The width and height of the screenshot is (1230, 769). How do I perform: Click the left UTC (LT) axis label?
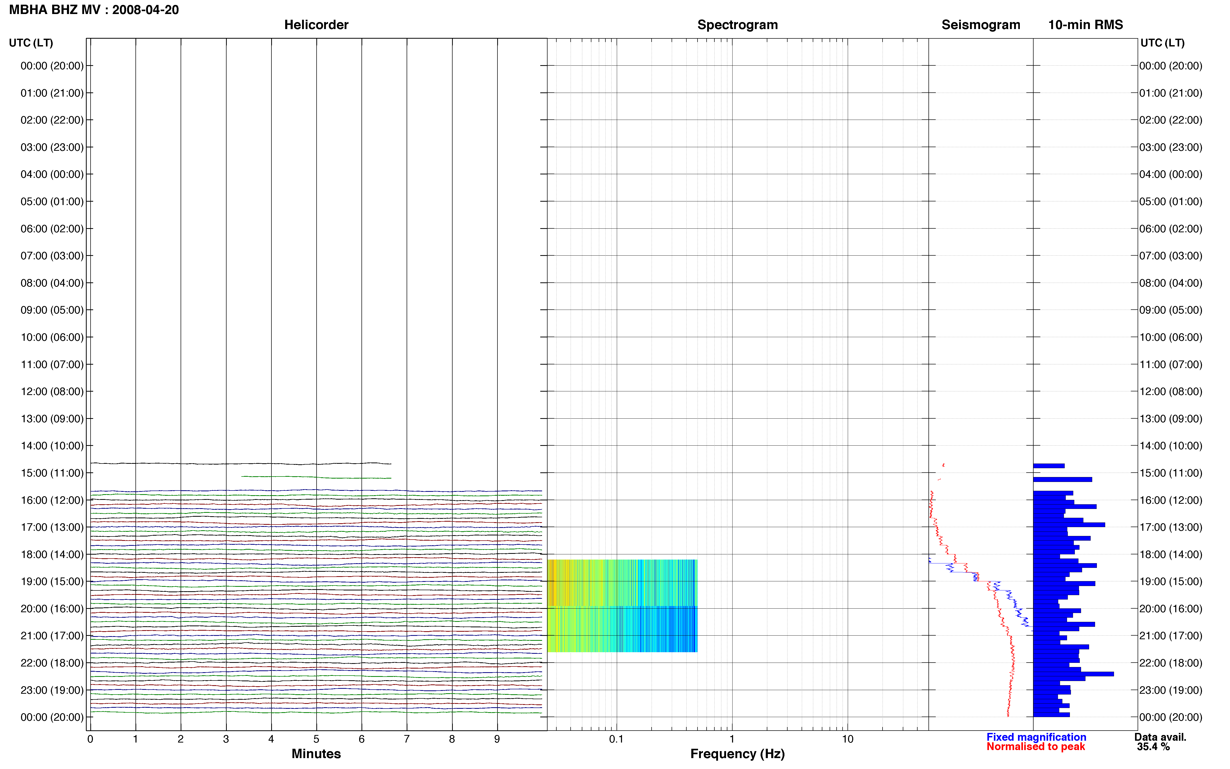pyautogui.click(x=31, y=43)
